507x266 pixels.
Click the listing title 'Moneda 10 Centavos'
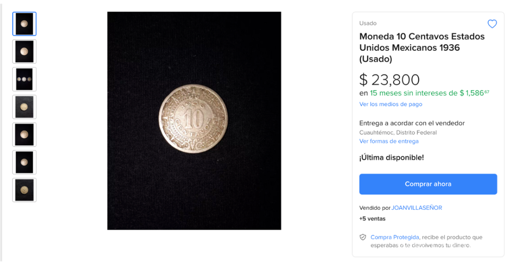[422, 47]
